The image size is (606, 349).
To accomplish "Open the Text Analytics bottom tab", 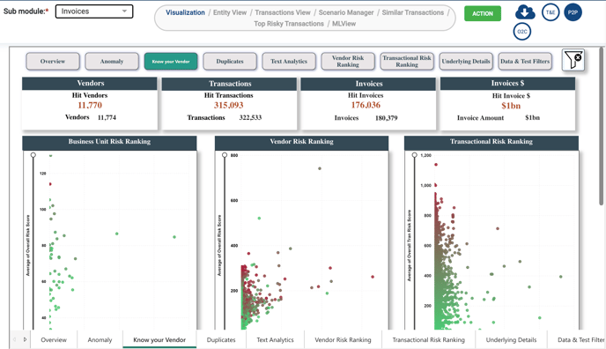I will coord(275,339).
